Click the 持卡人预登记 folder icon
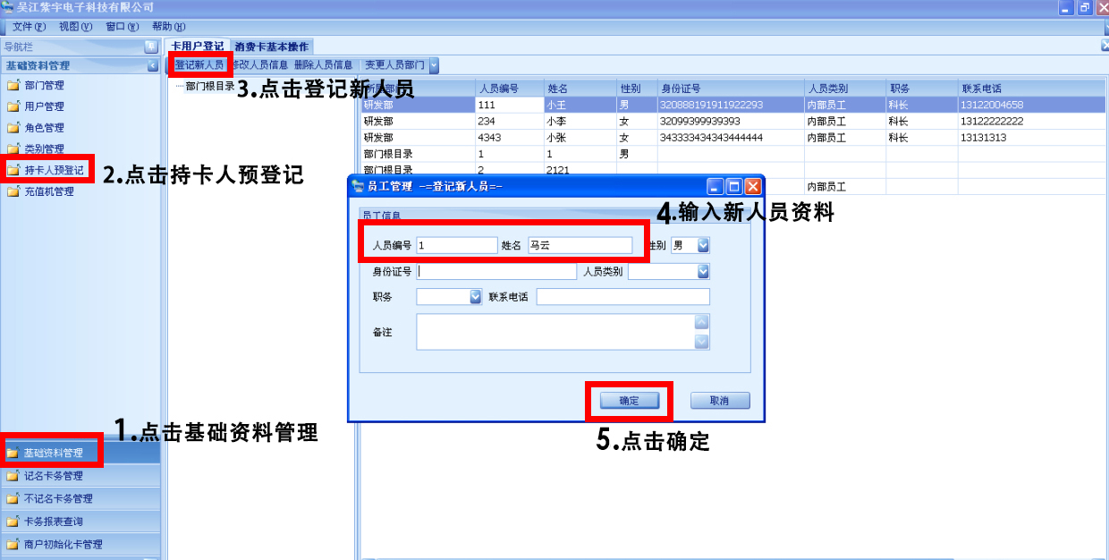The width and height of the screenshot is (1109, 560). coord(13,170)
